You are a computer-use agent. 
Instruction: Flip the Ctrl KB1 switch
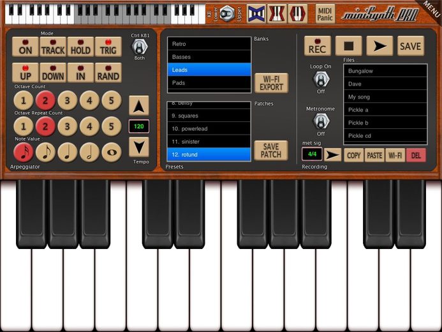tap(140, 47)
